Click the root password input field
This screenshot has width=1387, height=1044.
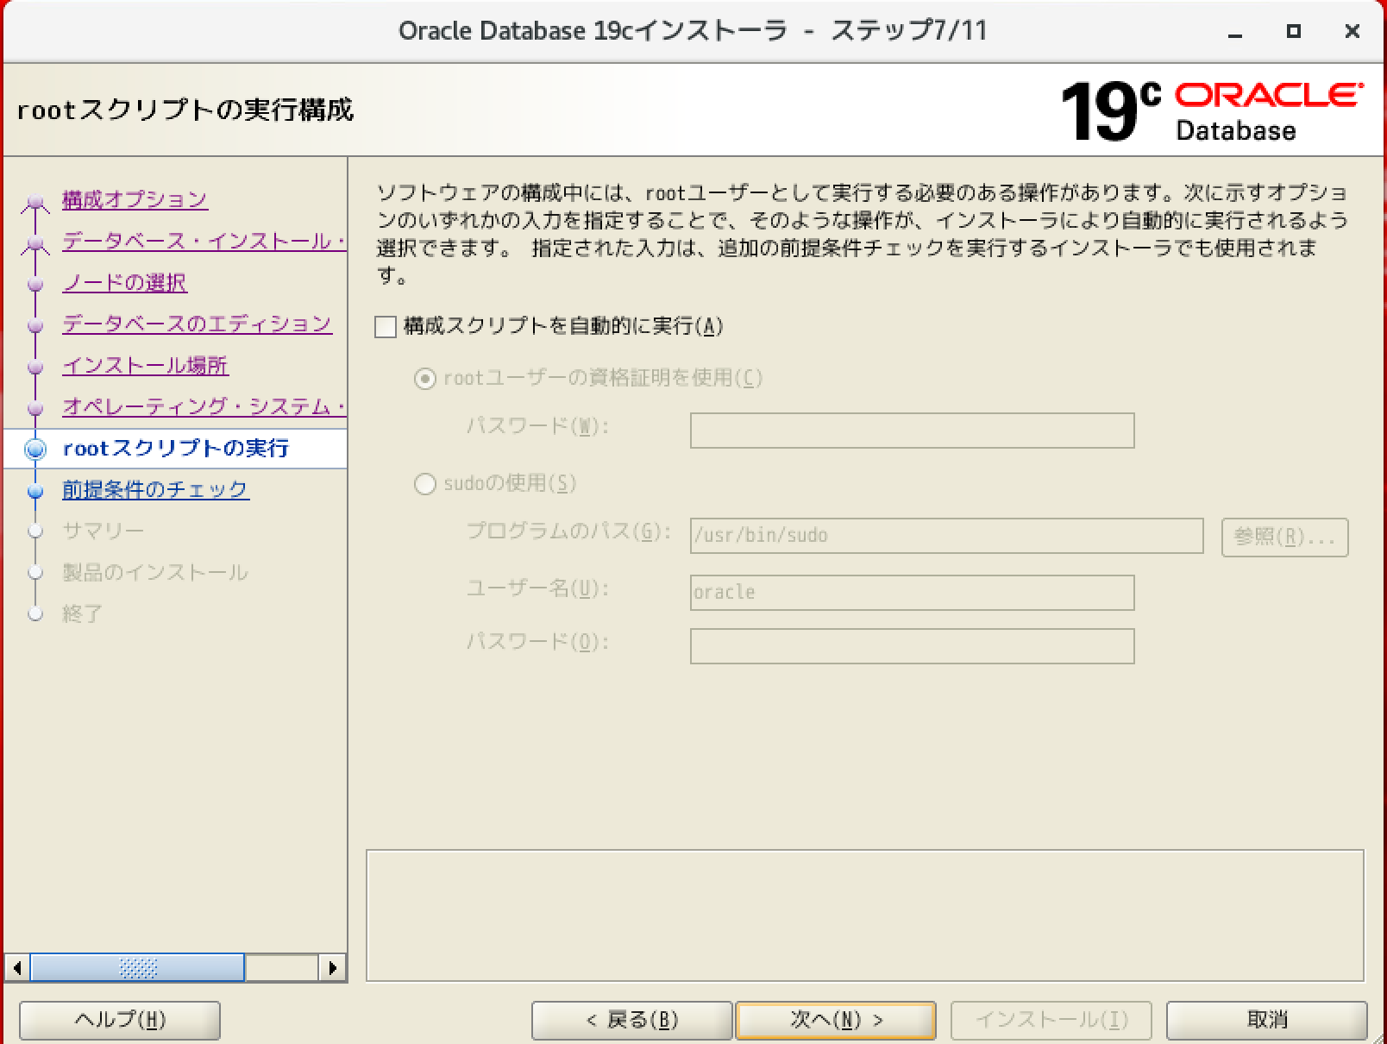(912, 431)
